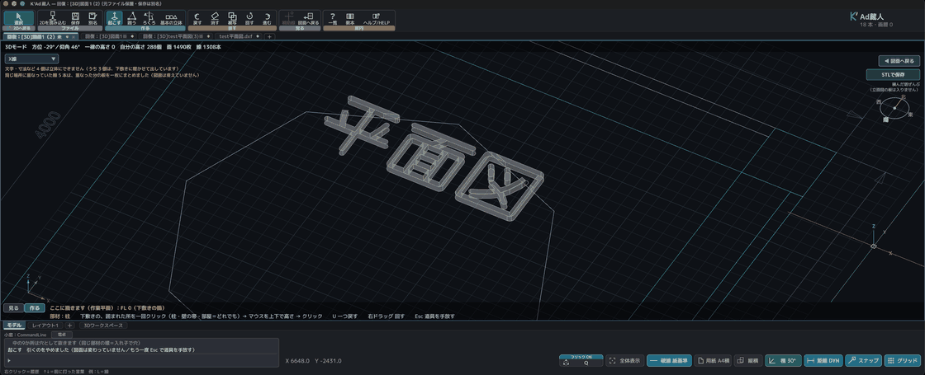The height and width of the screenshot is (375, 925).
Task: Toggle the グリッド grid display
Action: [x=903, y=360]
